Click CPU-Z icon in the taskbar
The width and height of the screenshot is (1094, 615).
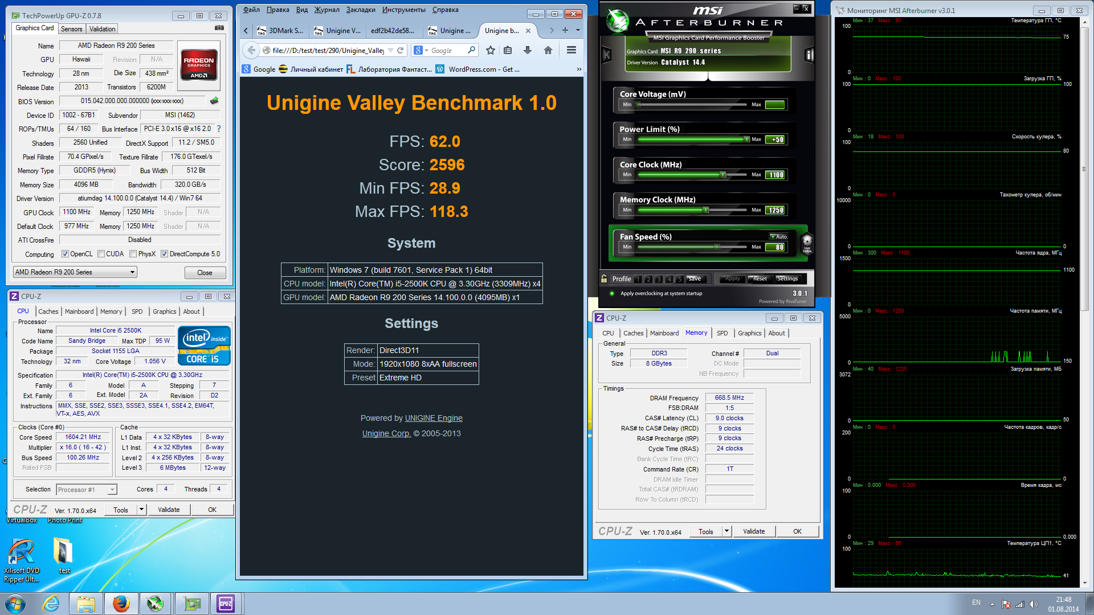point(226,604)
